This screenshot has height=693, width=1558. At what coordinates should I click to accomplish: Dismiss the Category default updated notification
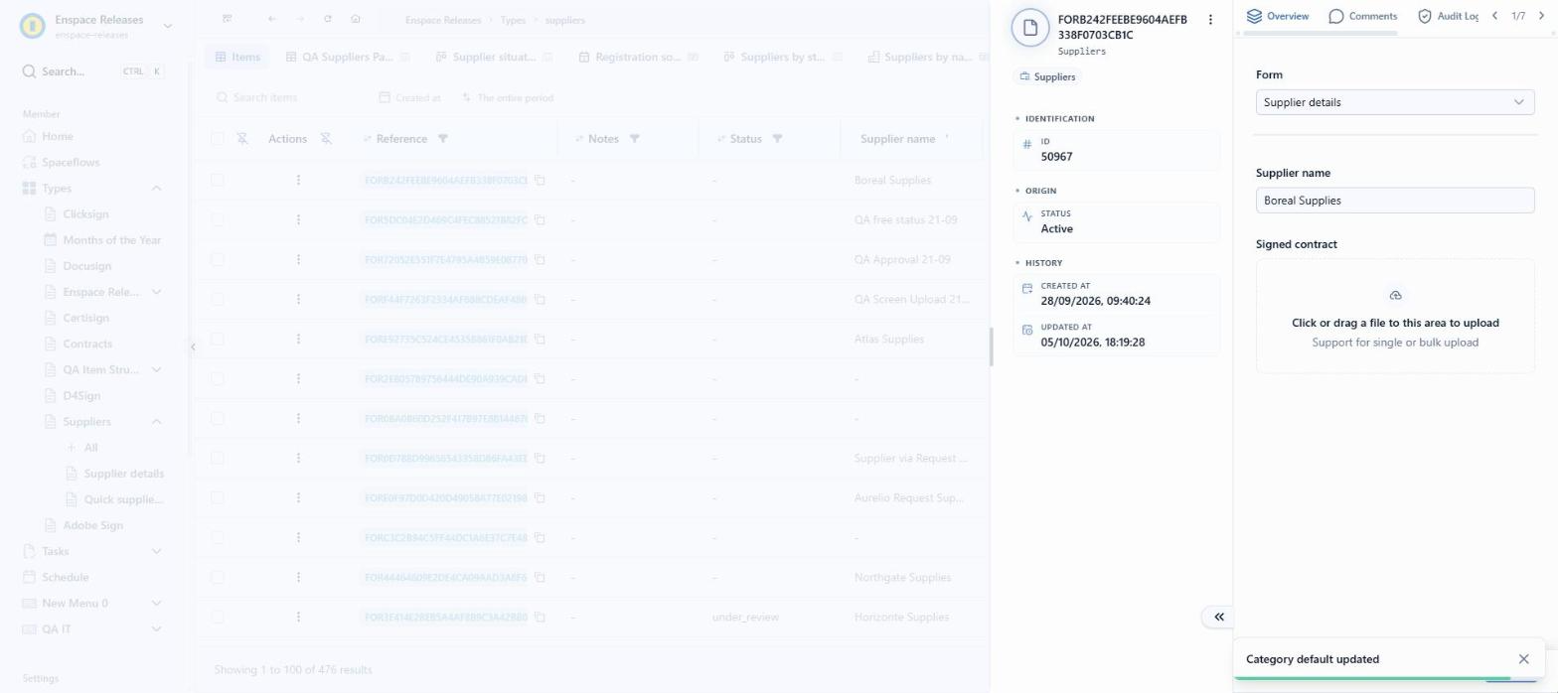(1524, 659)
